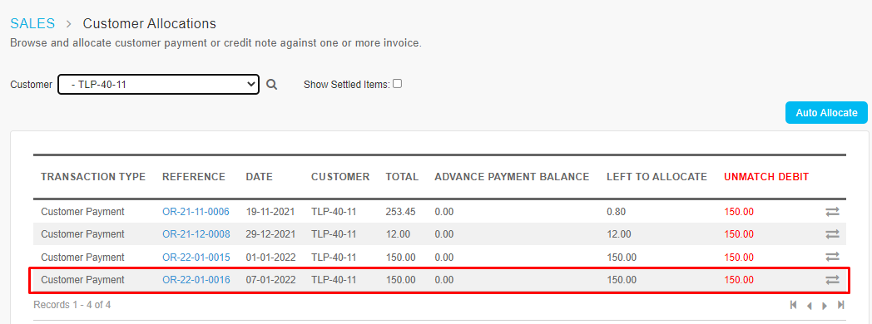Enable the Show Settled Items checkbox
The width and height of the screenshot is (872, 324).
pos(397,84)
